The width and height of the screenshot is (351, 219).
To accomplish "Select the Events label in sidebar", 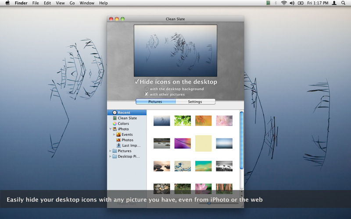I will click(x=127, y=134).
